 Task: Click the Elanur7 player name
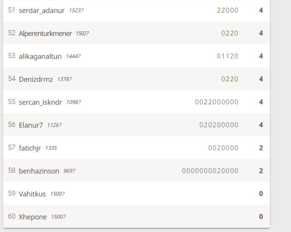[x=31, y=125]
